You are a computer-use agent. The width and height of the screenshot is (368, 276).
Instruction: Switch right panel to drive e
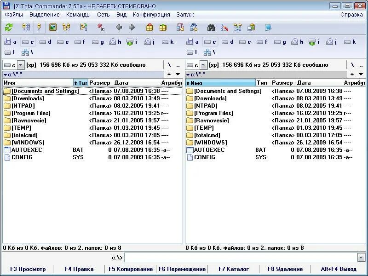(x=245, y=42)
